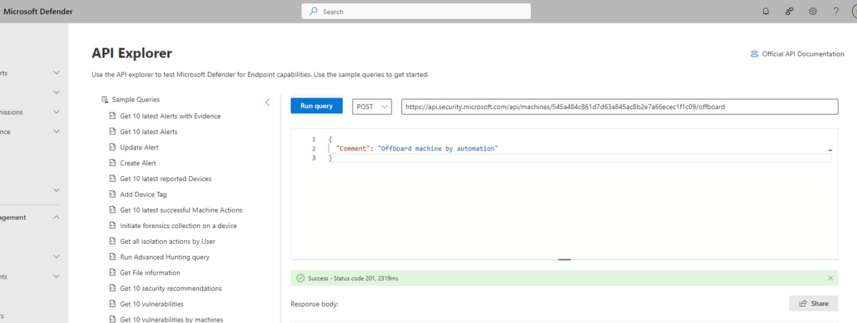
Task: Open the Official API Documentation link
Action: pyautogui.click(x=803, y=54)
